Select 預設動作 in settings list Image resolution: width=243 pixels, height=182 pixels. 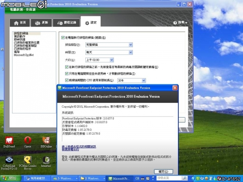19,36
